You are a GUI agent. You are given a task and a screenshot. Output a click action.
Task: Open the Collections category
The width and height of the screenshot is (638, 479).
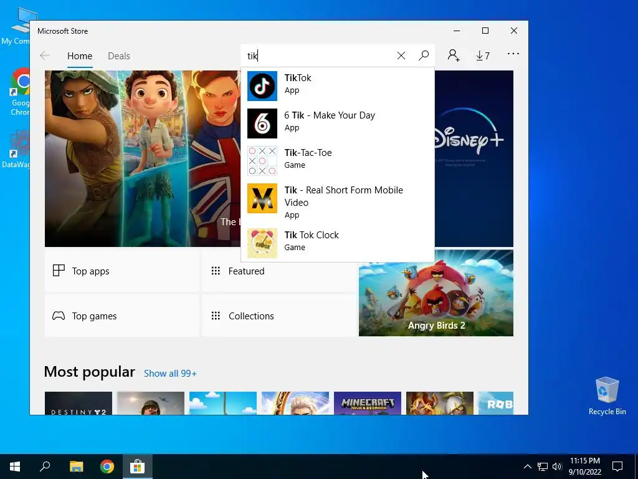(280, 316)
